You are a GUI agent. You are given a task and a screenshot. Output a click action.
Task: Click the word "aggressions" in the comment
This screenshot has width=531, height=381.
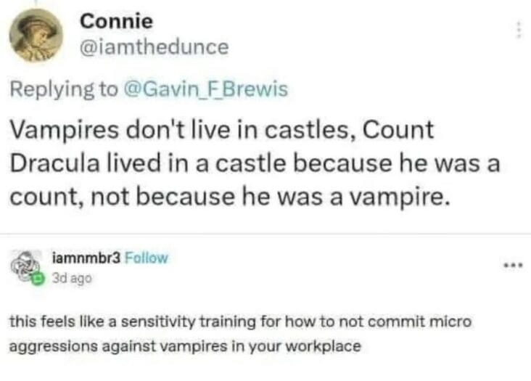(x=46, y=346)
